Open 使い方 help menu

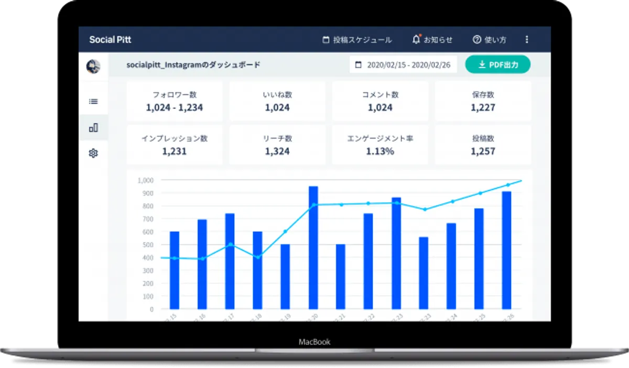(x=490, y=39)
